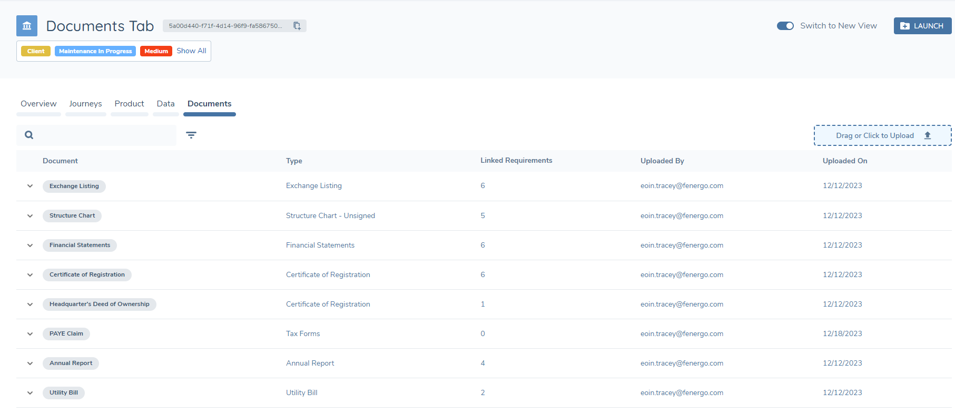Open the PAYE Claim document chip

click(66, 333)
